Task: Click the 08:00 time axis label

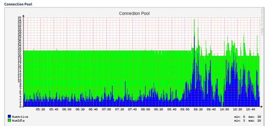Action: pyautogui.click(x=146, y=109)
